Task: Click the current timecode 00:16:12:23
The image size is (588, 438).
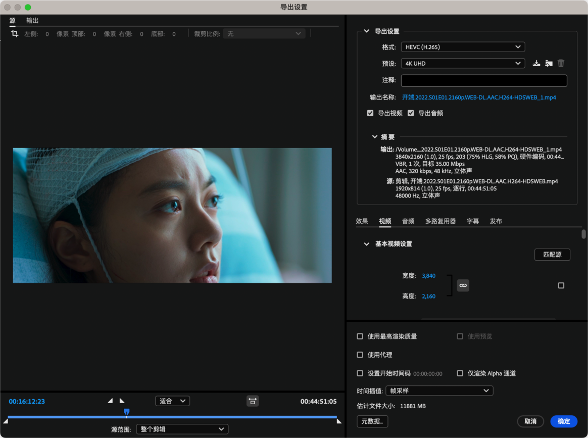Action: coord(27,402)
